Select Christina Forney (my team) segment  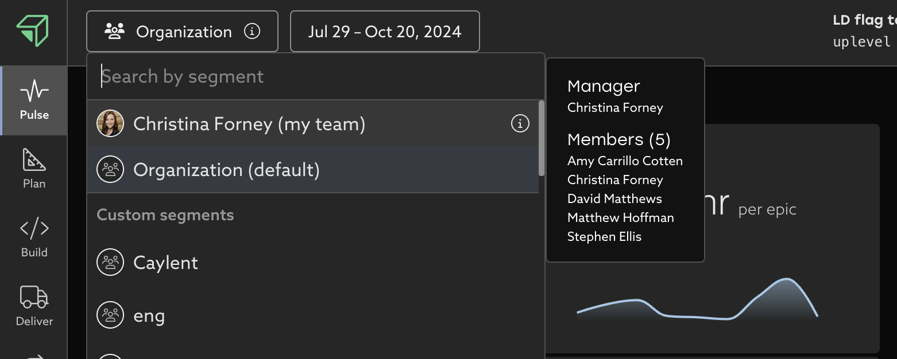tap(249, 124)
